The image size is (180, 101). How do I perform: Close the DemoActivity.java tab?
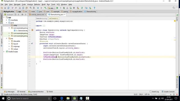pos(65,15)
